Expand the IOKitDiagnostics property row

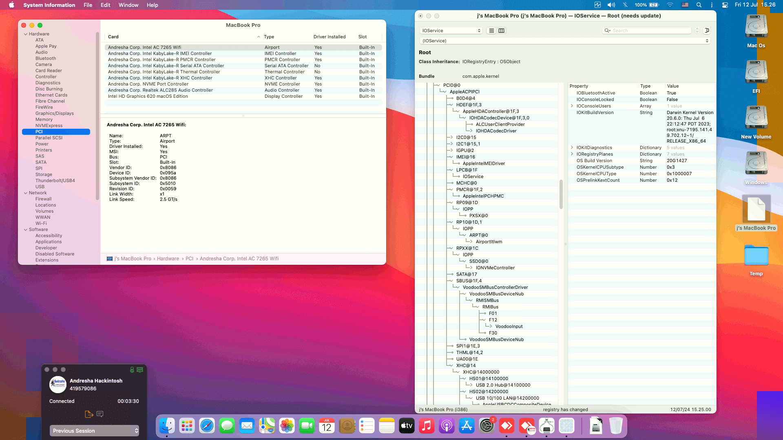coord(572,147)
